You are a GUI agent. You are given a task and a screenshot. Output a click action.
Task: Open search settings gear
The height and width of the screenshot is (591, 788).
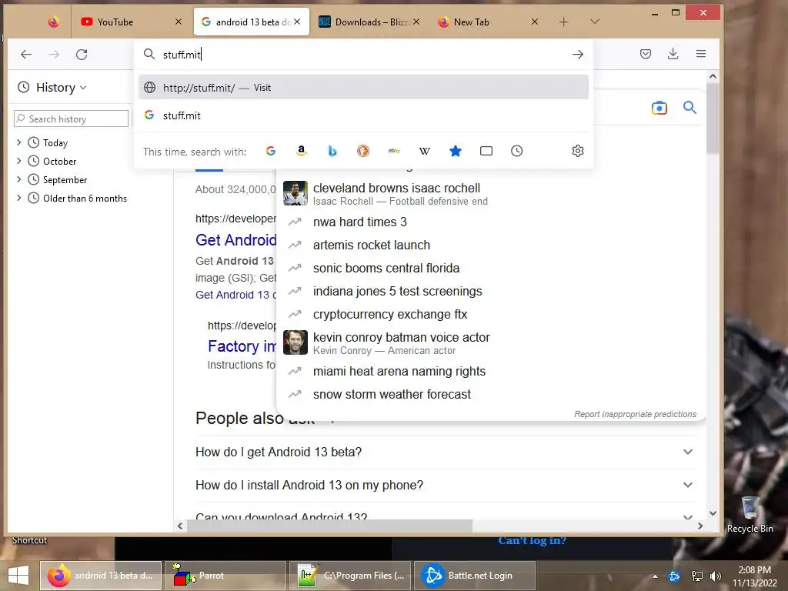(578, 151)
